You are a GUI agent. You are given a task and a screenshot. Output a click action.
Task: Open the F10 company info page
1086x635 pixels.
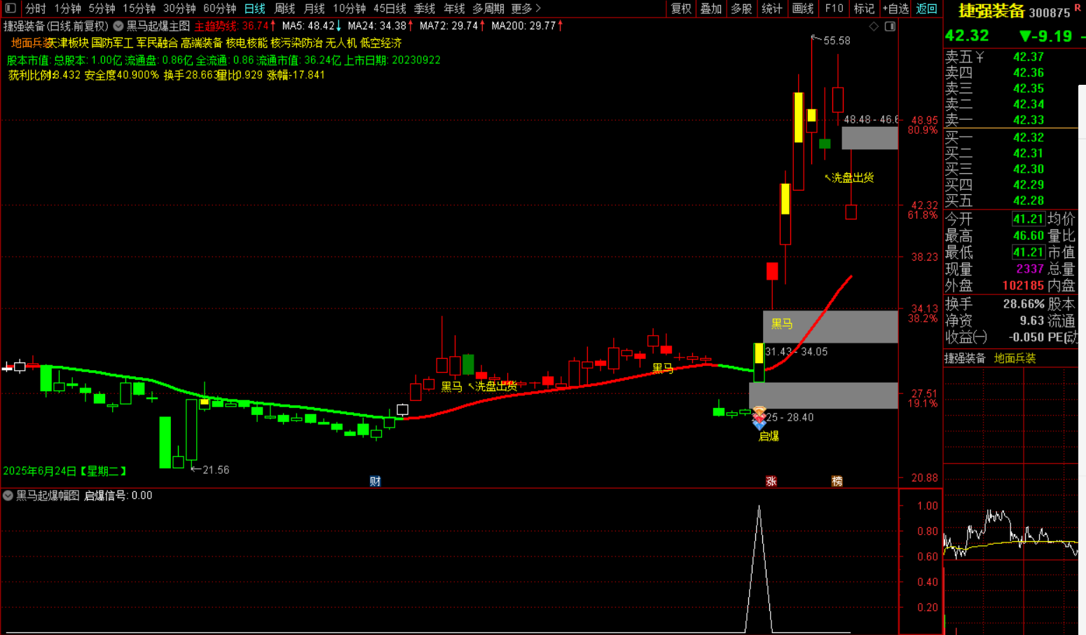834,8
